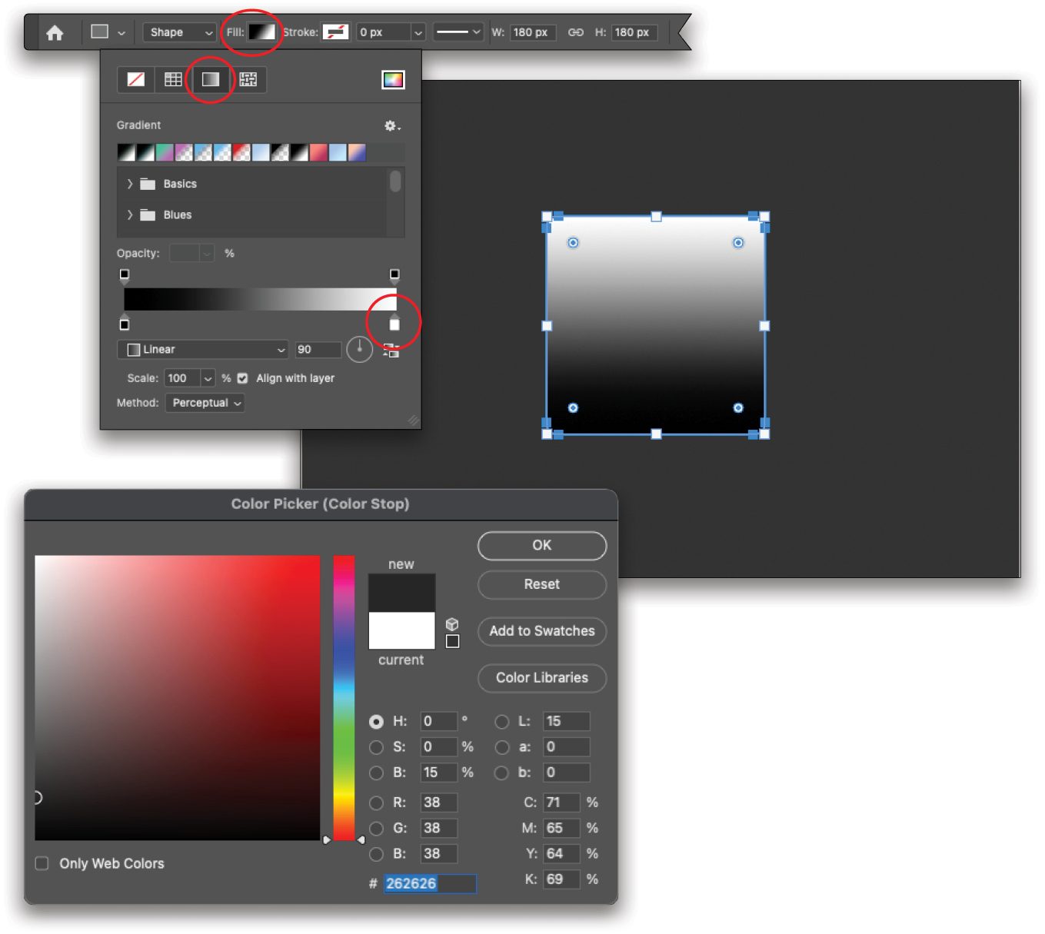Click the link width and height chain icon
Viewport: 1045px width, 934px height.
coord(575,32)
